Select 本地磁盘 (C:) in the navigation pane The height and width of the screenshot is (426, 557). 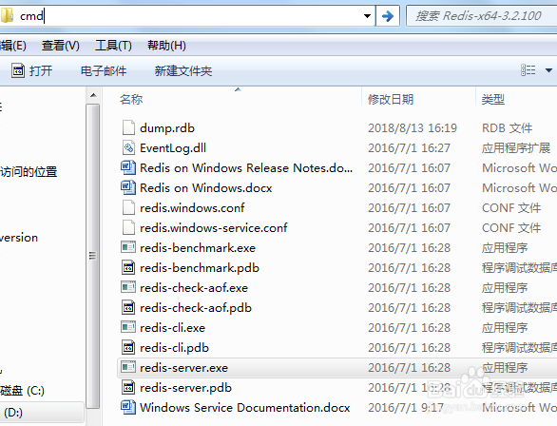(22, 391)
